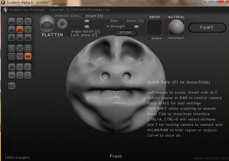Pick the Inflate brush tool
The width and height of the screenshot is (229, 161).
[12, 38]
